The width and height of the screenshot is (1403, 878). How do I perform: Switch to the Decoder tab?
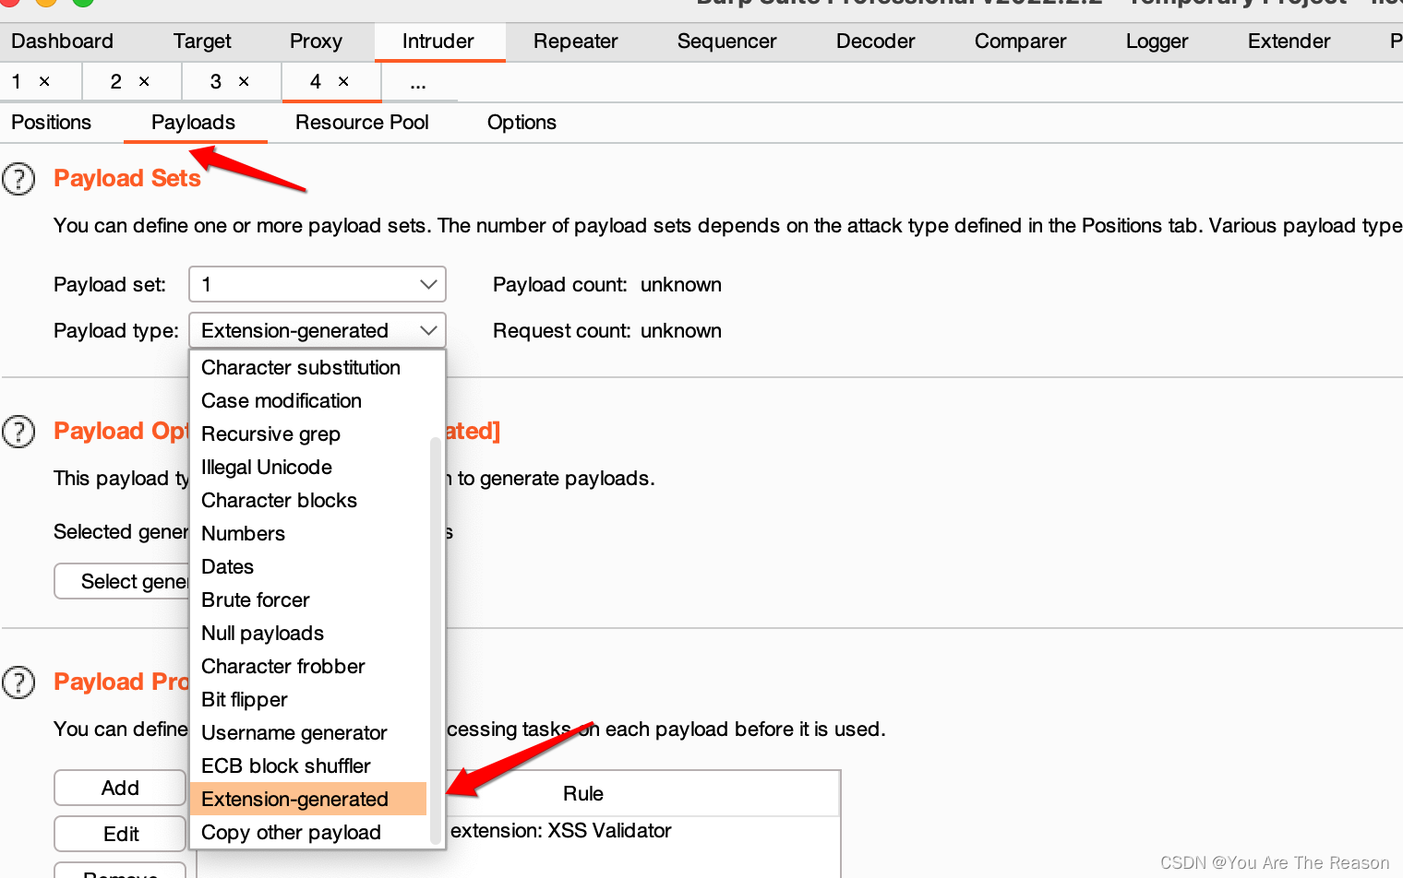(876, 42)
